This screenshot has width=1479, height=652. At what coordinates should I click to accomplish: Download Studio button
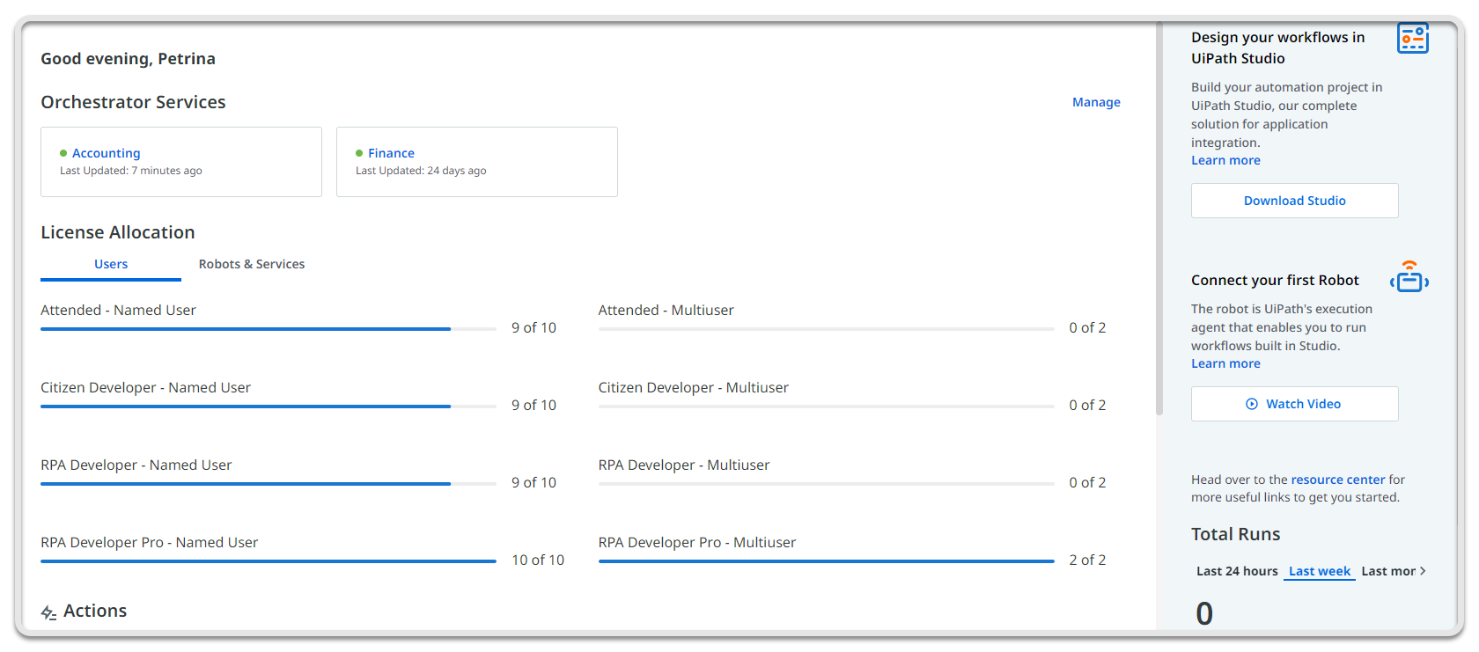point(1294,201)
